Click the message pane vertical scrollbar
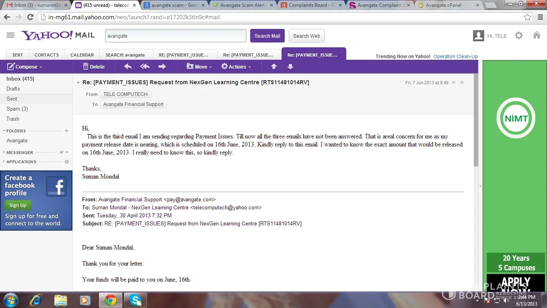Screen dimensions: 547x308 tap(476, 120)
